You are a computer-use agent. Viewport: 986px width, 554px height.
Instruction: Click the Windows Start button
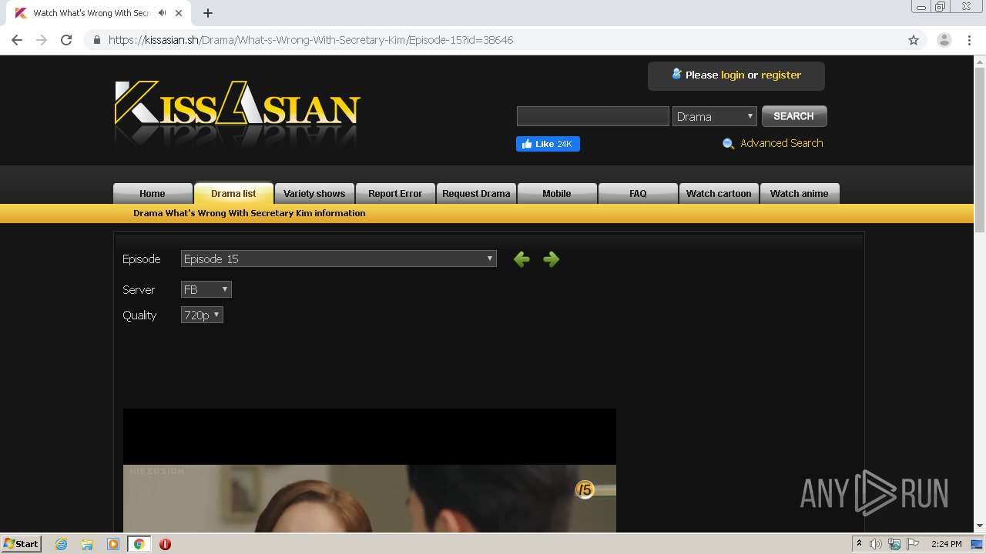coord(21,544)
